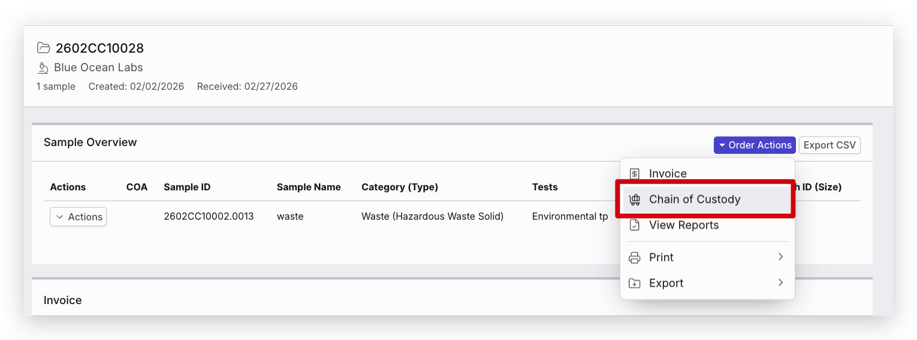The height and width of the screenshot is (340, 917).
Task: Click the Blue Ocean Labs name
Action: click(x=98, y=68)
